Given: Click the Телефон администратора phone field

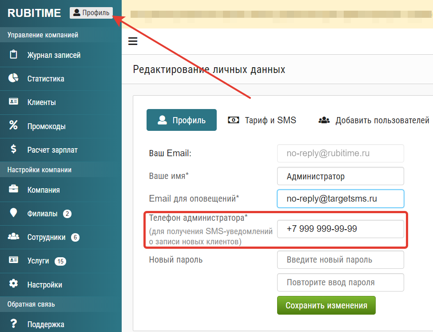Looking at the screenshot, I should (x=341, y=229).
